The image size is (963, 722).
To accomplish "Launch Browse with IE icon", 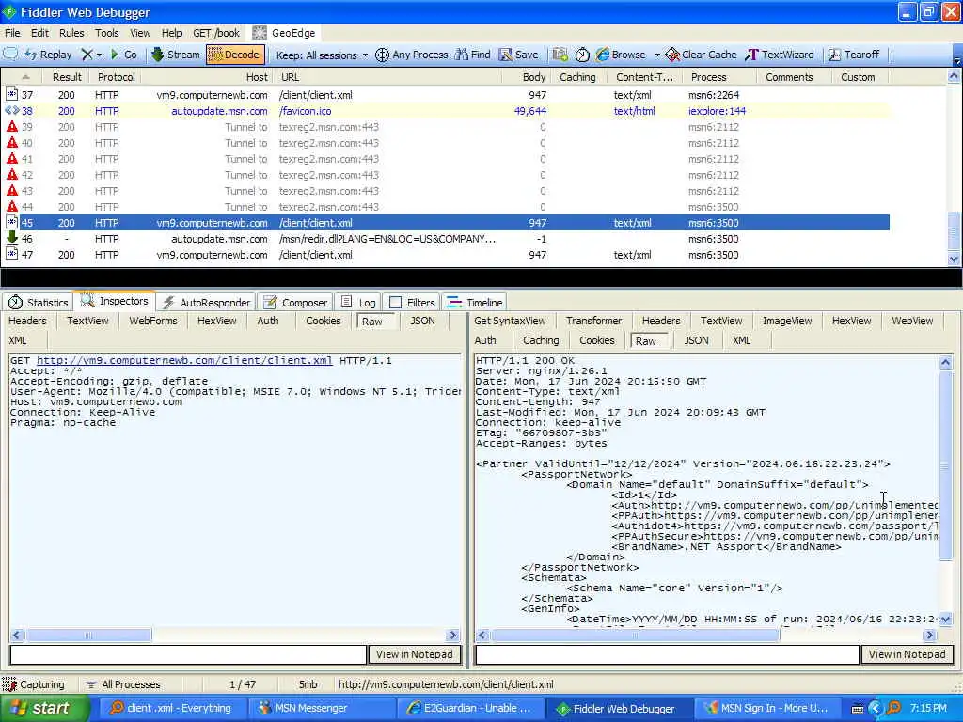I will point(621,55).
